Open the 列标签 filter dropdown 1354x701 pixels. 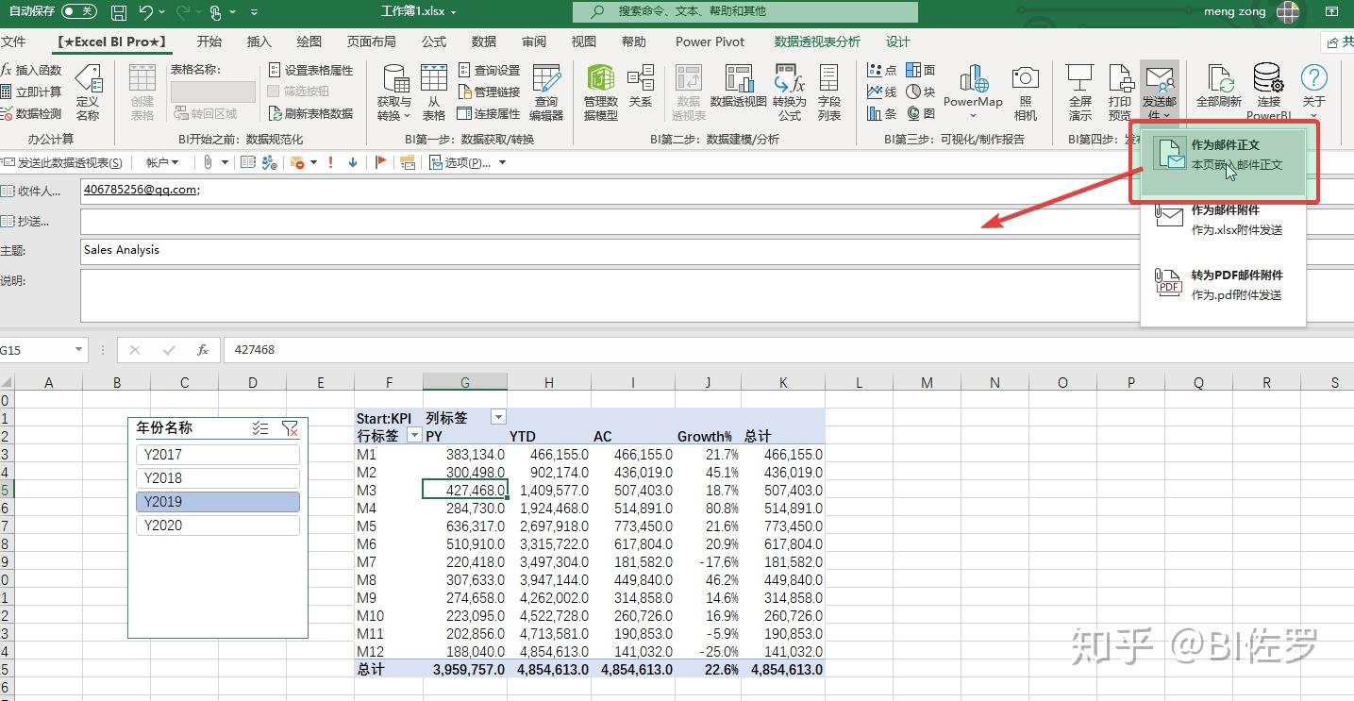(498, 416)
